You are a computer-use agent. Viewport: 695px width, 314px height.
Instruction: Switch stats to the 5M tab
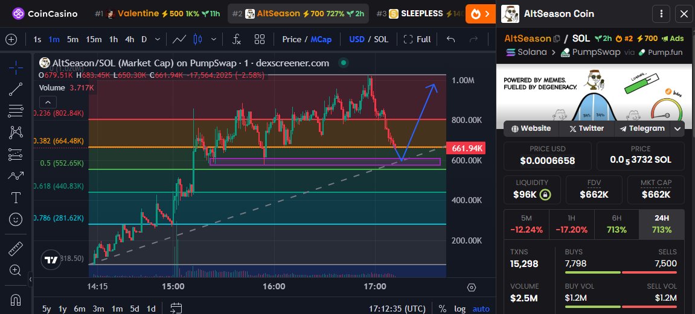pos(526,224)
